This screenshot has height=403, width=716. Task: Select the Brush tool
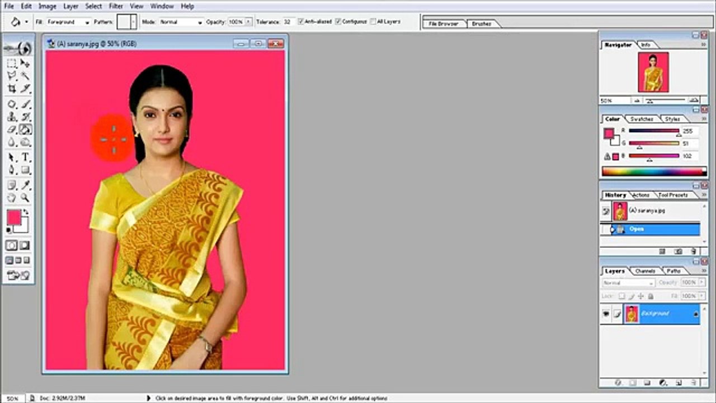point(25,104)
